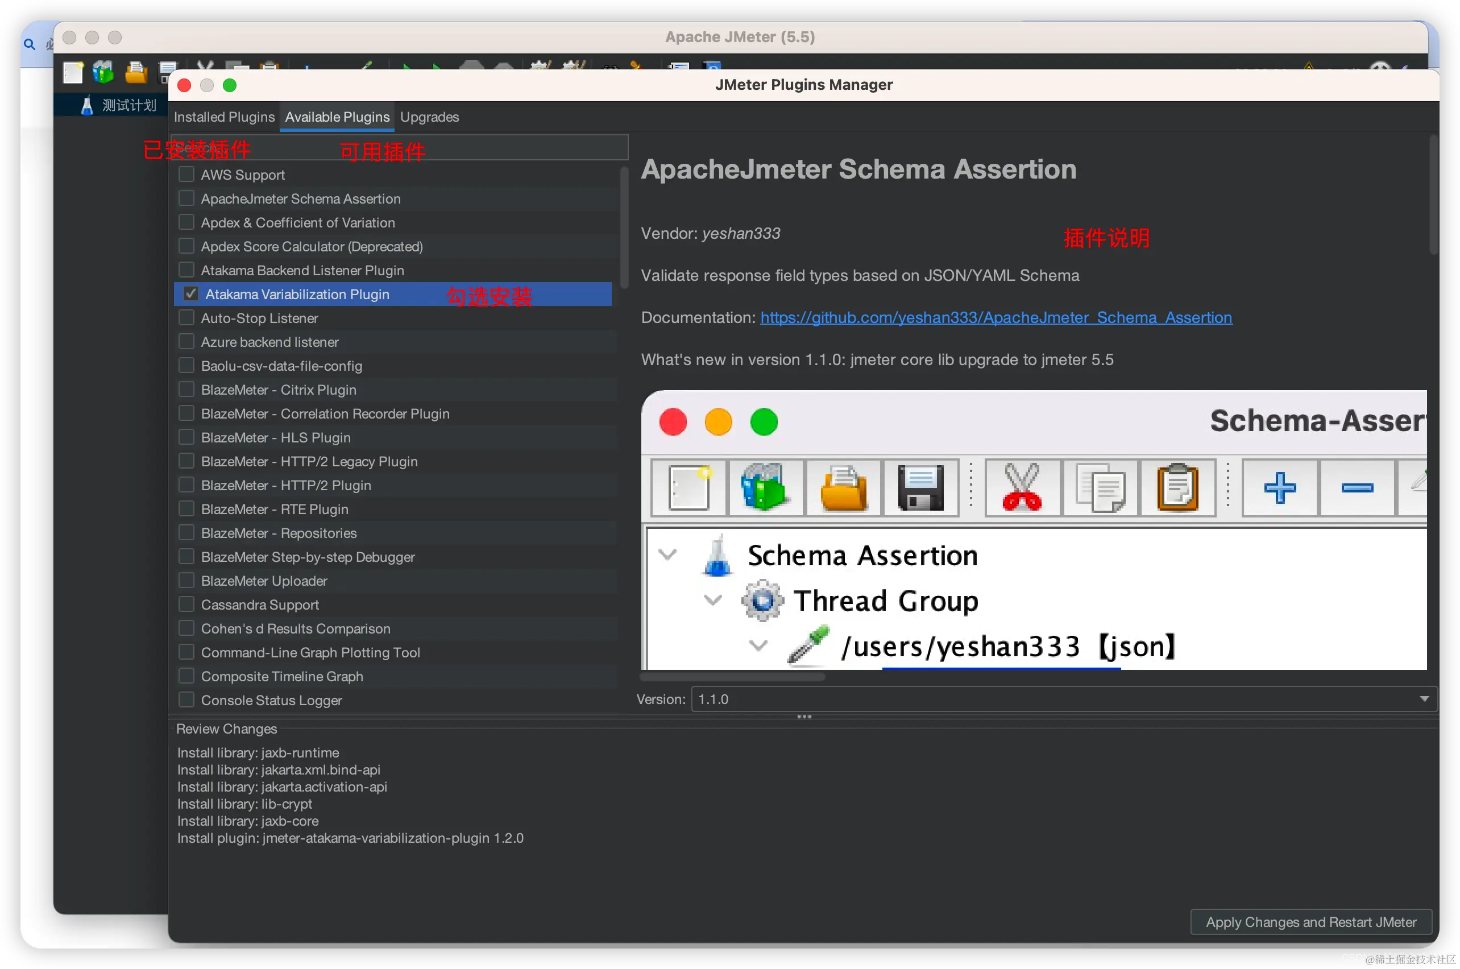Viewport: 1460px width, 969px height.
Task: Switch to the Installed Plugins tab
Action: click(224, 117)
